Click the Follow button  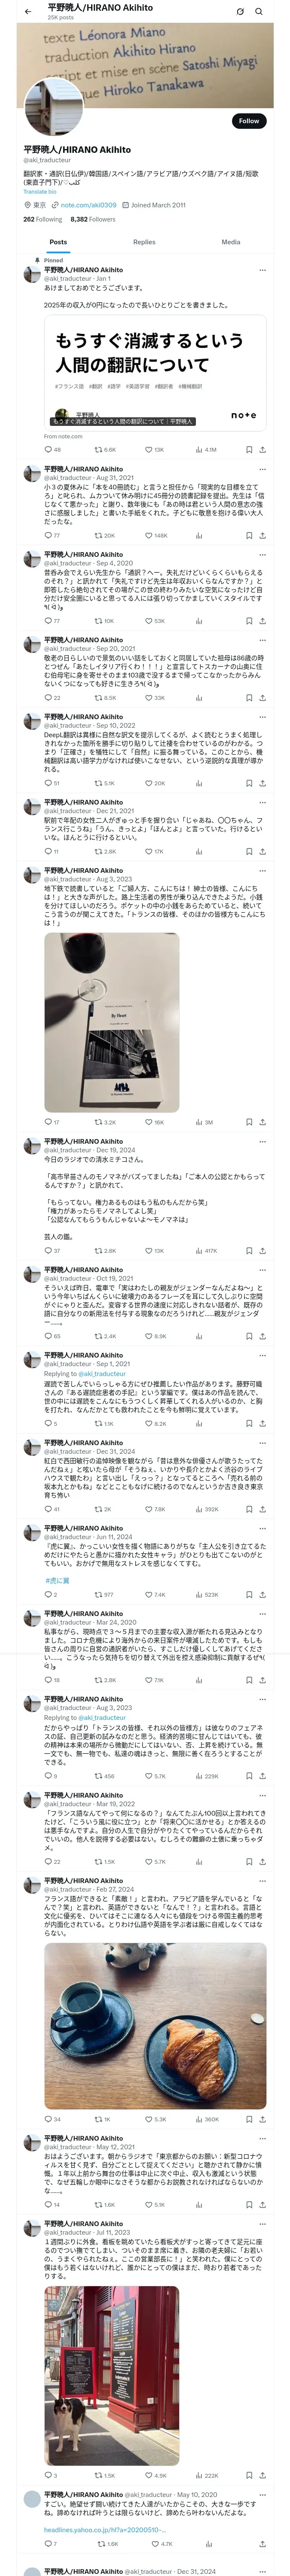248,121
